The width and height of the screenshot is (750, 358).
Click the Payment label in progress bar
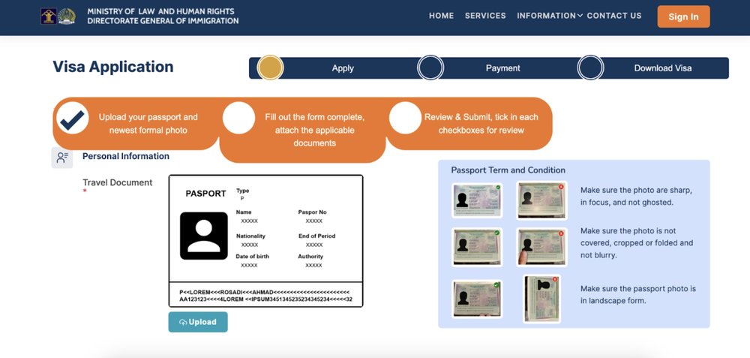pyautogui.click(x=502, y=68)
